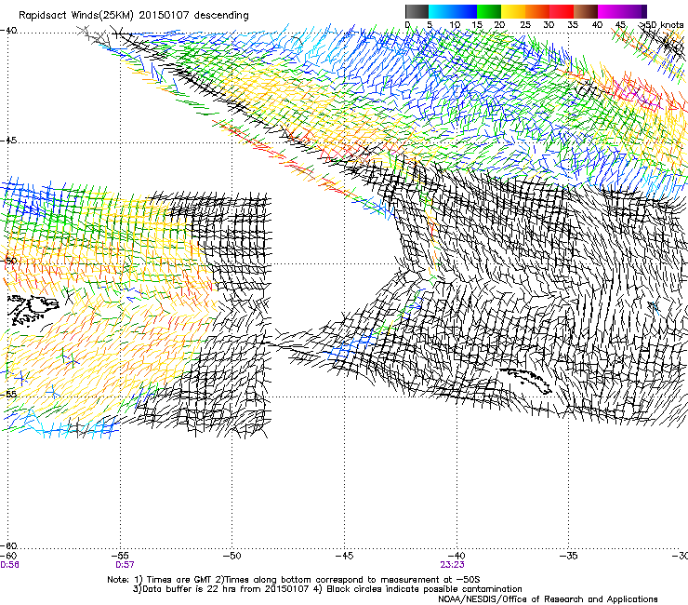Click the '-45' longitude axis label
This screenshot has width=688, height=605.
(344, 556)
